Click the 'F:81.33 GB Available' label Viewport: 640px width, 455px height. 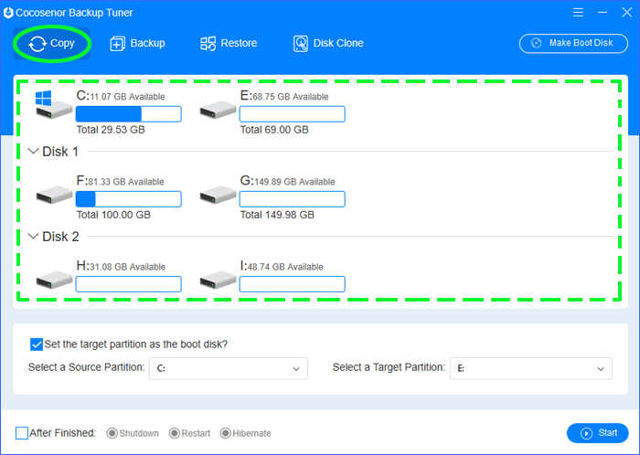[121, 181]
